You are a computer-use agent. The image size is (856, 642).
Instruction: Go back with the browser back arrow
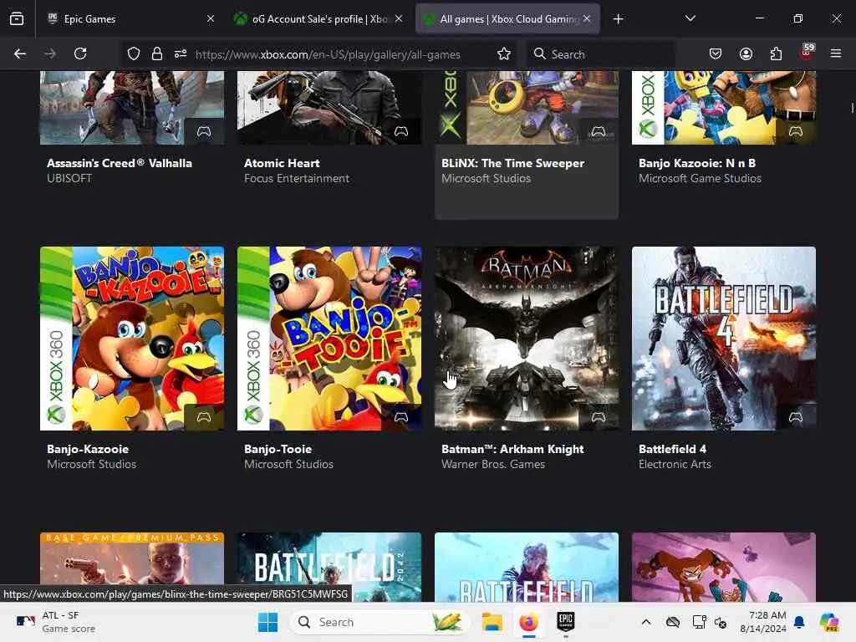point(20,53)
